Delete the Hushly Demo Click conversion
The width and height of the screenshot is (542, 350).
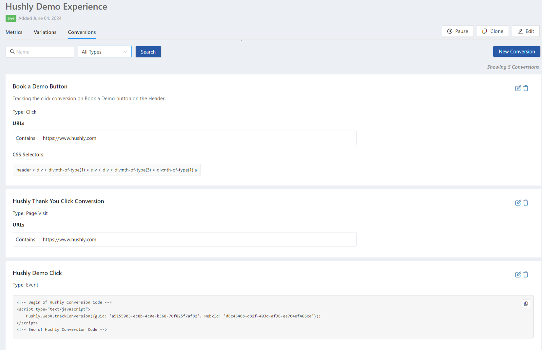click(526, 275)
